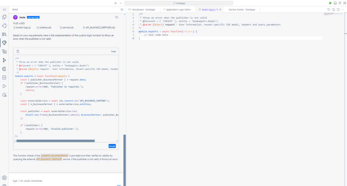
Task: Click the FILES USED heading
Action: [x=19, y=23]
